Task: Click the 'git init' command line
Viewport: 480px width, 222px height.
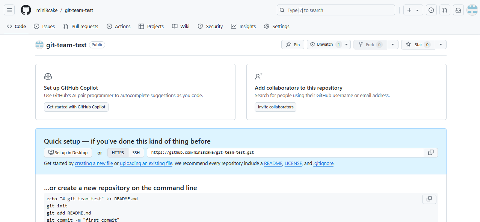Action: tap(57, 206)
